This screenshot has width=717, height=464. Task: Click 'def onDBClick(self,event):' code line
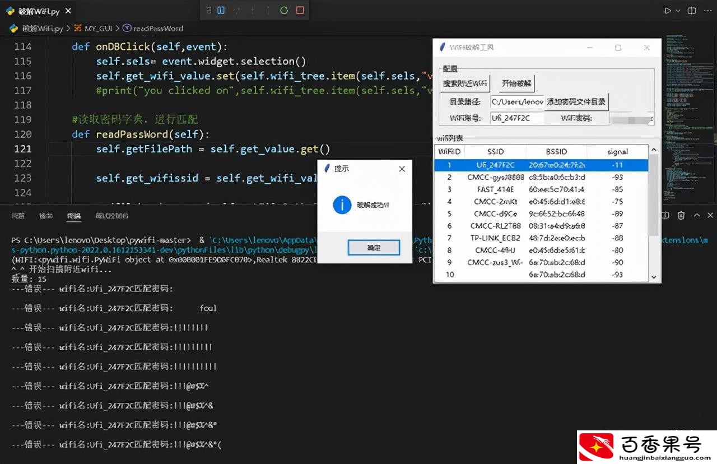point(150,47)
